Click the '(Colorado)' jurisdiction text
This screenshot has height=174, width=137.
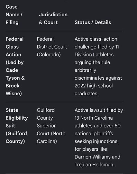click(49, 55)
